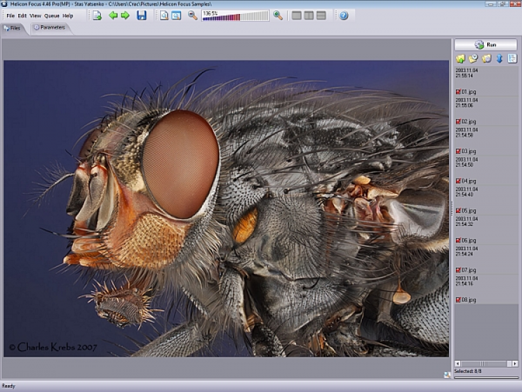Open the View menu
The height and width of the screenshot is (392, 522).
point(35,15)
